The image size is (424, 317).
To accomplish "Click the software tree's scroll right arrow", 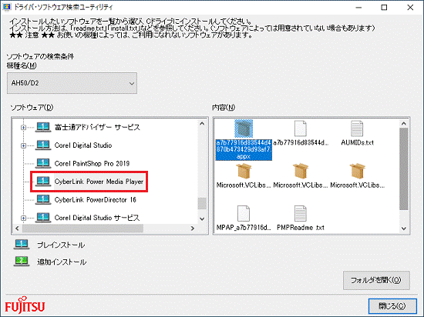I will point(193,229).
